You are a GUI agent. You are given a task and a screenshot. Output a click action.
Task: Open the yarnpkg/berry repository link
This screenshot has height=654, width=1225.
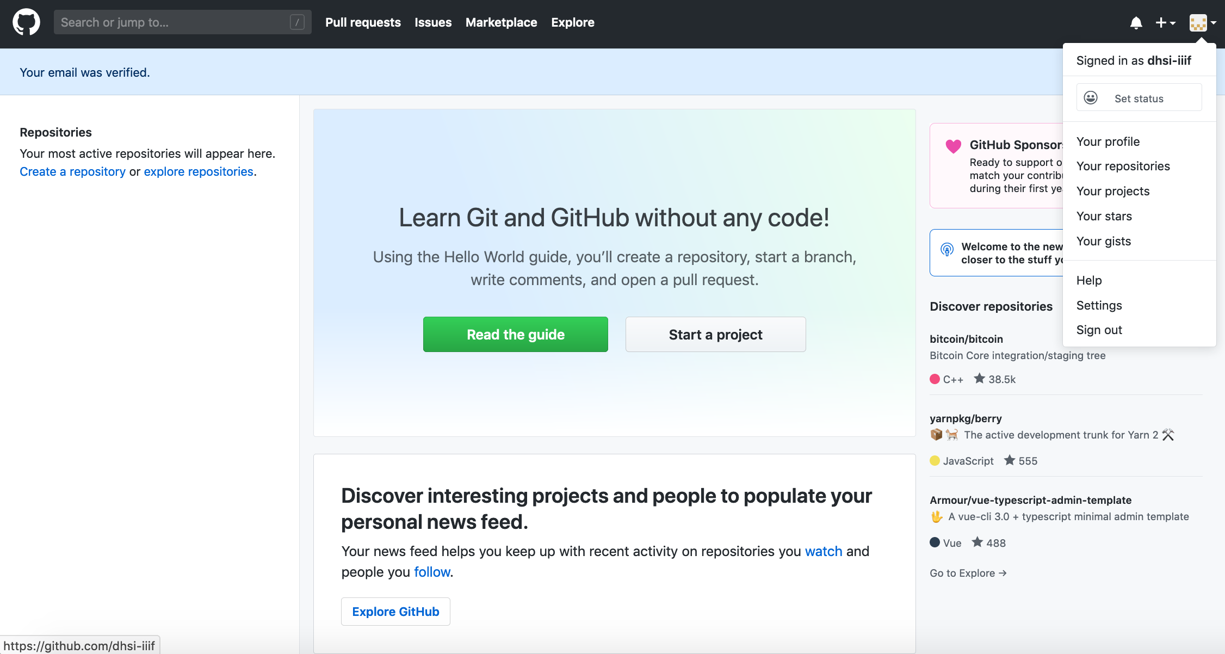pyautogui.click(x=966, y=418)
